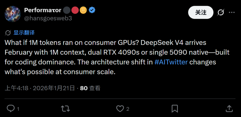Screen dimensions: 241x117
Task: Click the red circle badge
Action: tap(75, 10)
